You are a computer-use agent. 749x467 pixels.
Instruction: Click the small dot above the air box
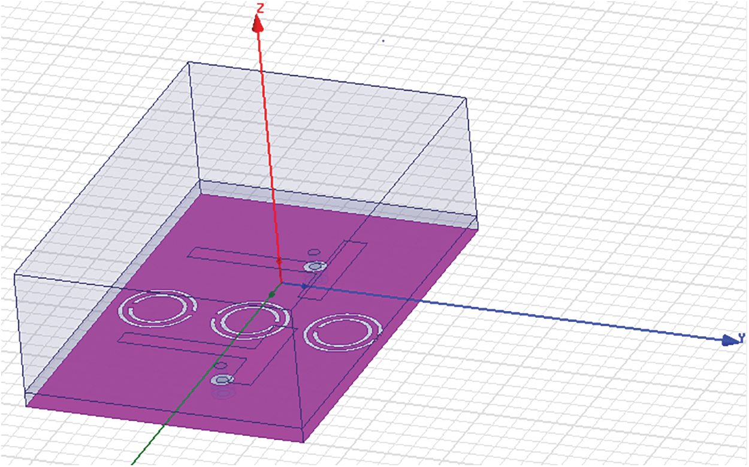[x=383, y=41]
